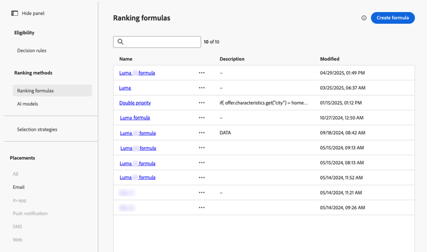Open more actions for Double priority row
Screen dimensions: 427x252
click(202, 103)
